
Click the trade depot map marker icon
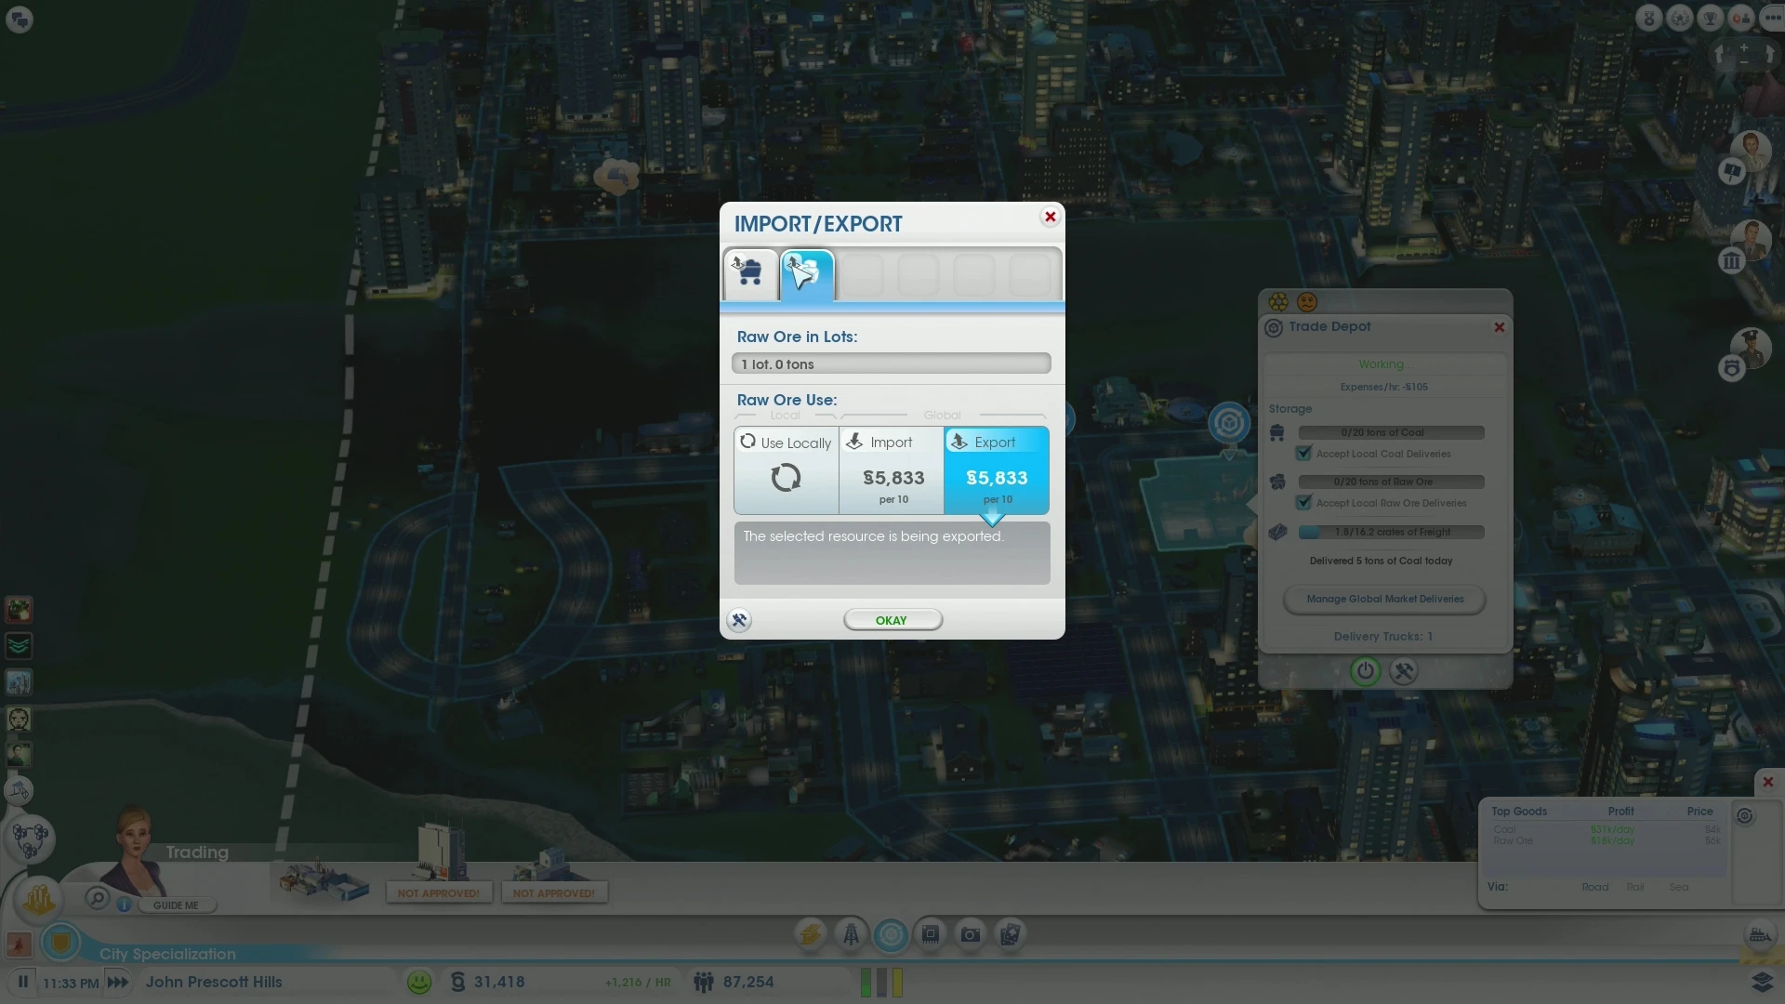click(x=1229, y=424)
